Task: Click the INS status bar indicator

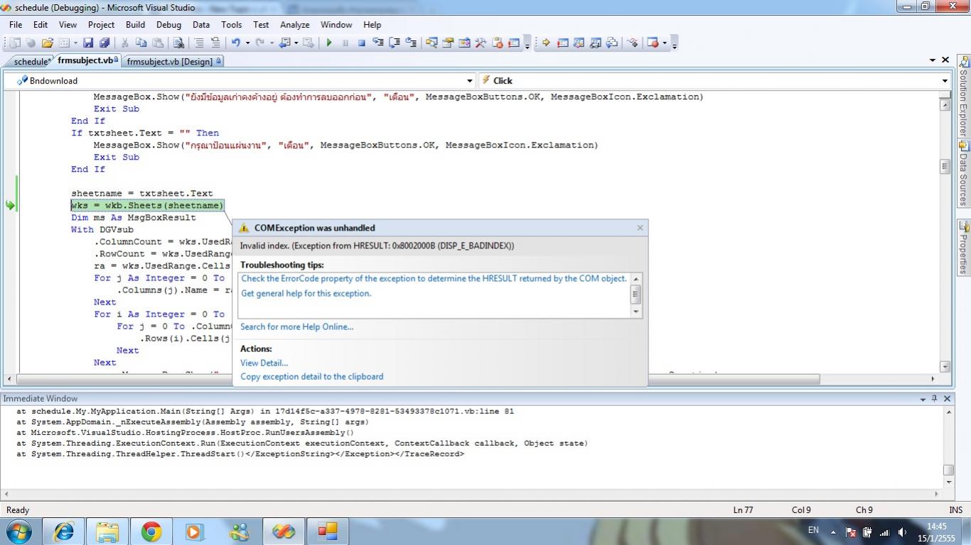Action: pyautogui.click(x=956, y=510)
